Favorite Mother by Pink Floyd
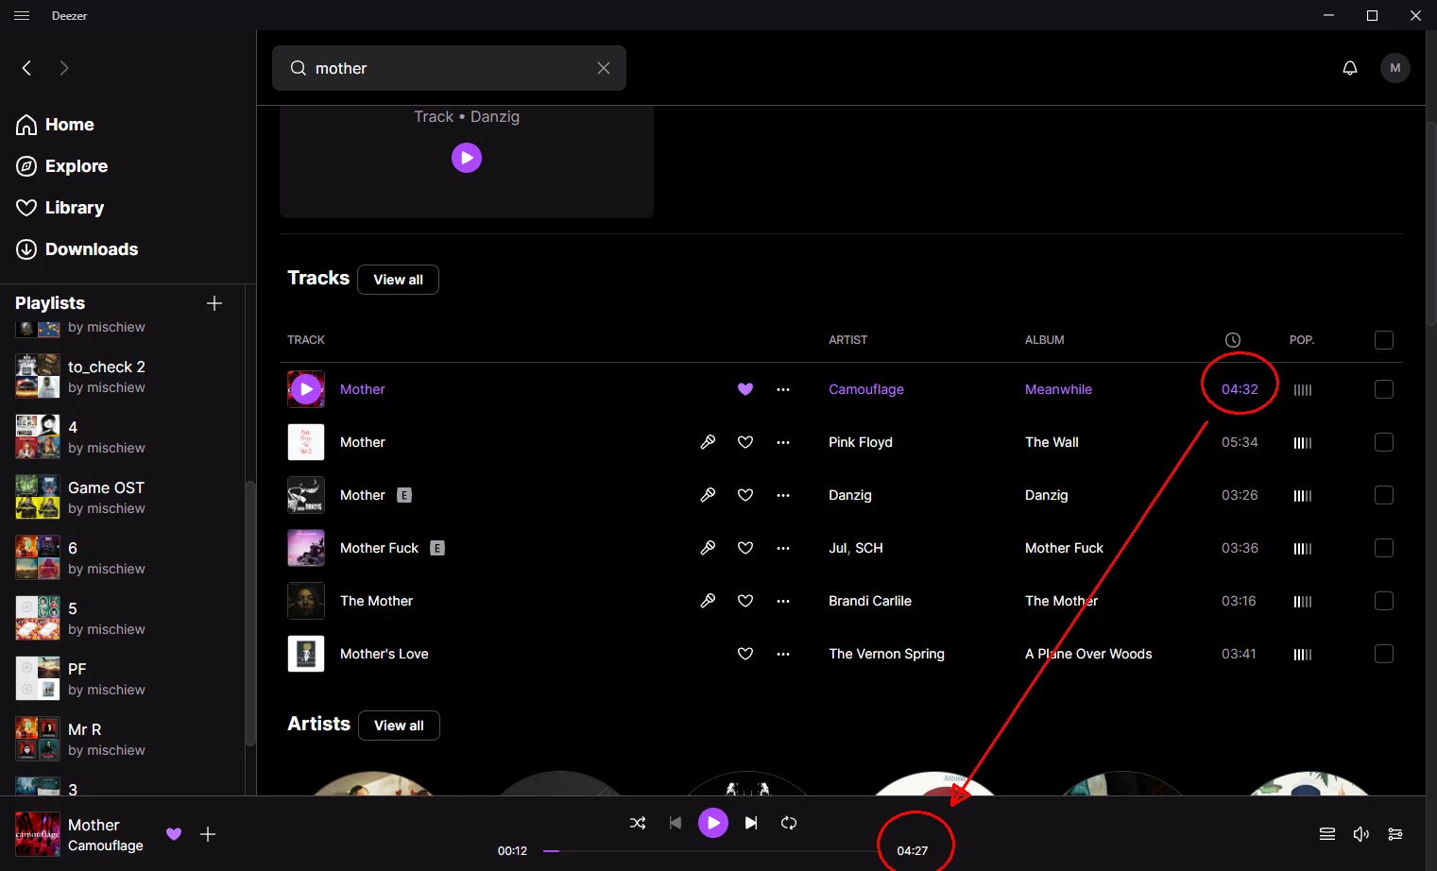Image resolution: width=1437 pixels, height=871 pixels. click(x=745, y=442)
